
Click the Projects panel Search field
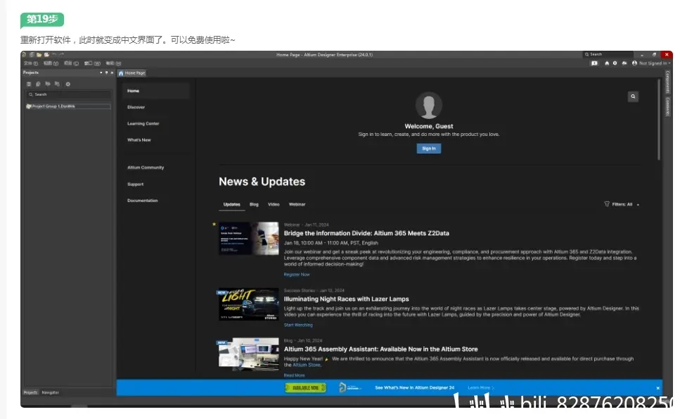point(68,94)
